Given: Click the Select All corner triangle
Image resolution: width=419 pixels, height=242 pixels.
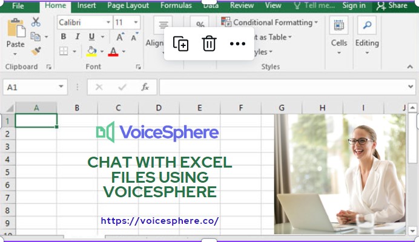Looking at the screenshot, I should pos(10,108).
